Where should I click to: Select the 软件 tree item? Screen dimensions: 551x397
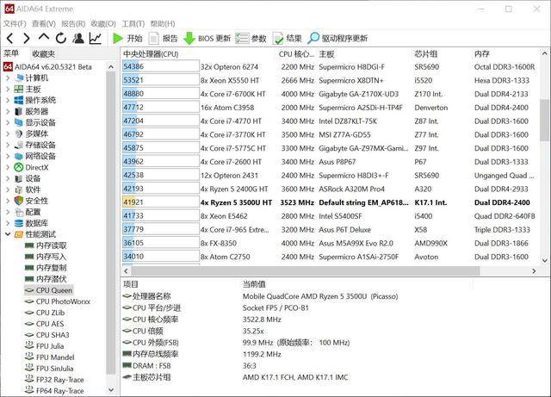tap(28, 189)
